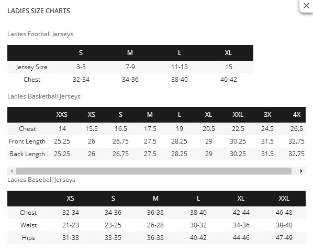Click the Ladies Basketball Jerseys title
The width and height of the screenshot is (313, 252).
(x=44, y=96)
